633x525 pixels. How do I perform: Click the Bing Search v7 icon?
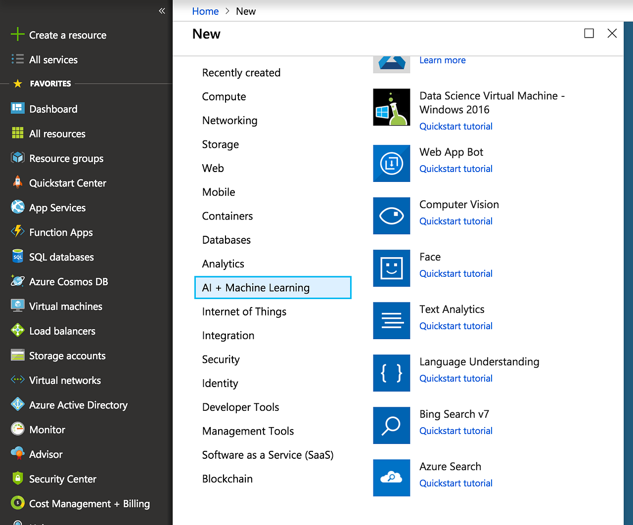(x=391, y=425)
